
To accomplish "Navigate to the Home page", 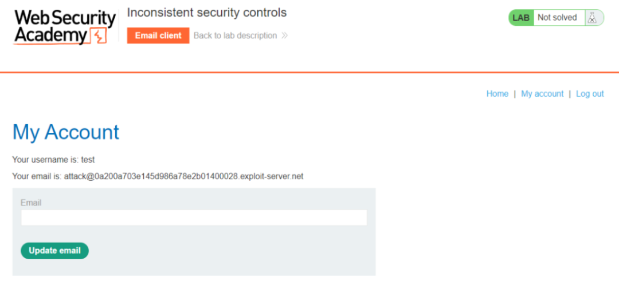I will [x=497, y=94].
